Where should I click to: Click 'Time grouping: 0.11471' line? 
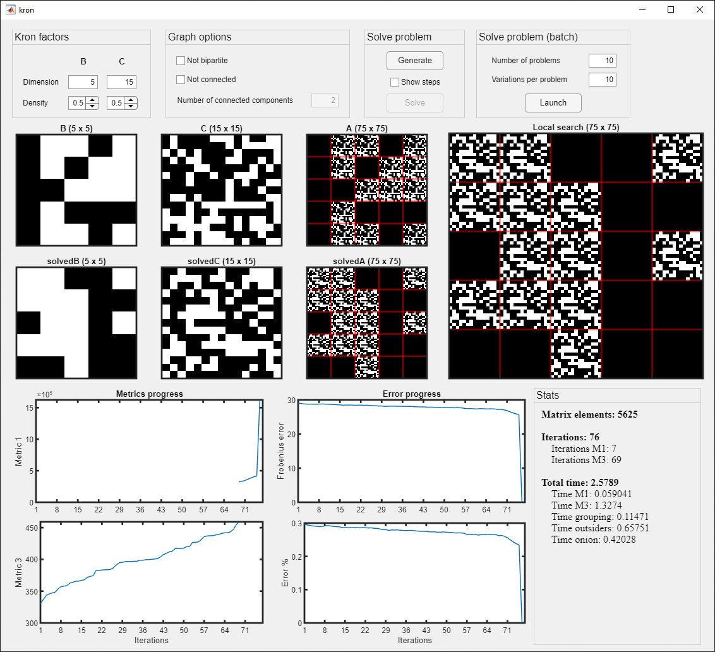tap(600, 517)
